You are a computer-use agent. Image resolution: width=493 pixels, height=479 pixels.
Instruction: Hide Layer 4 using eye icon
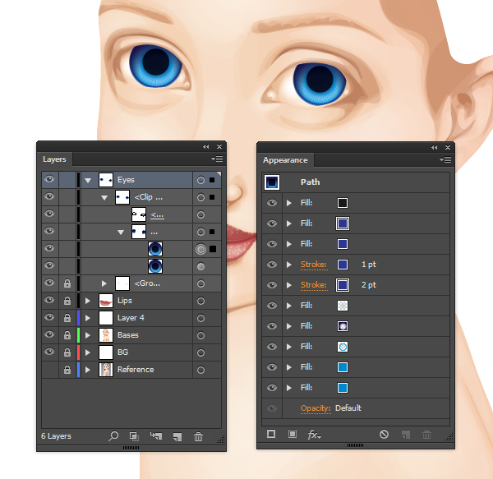point(49,317)
